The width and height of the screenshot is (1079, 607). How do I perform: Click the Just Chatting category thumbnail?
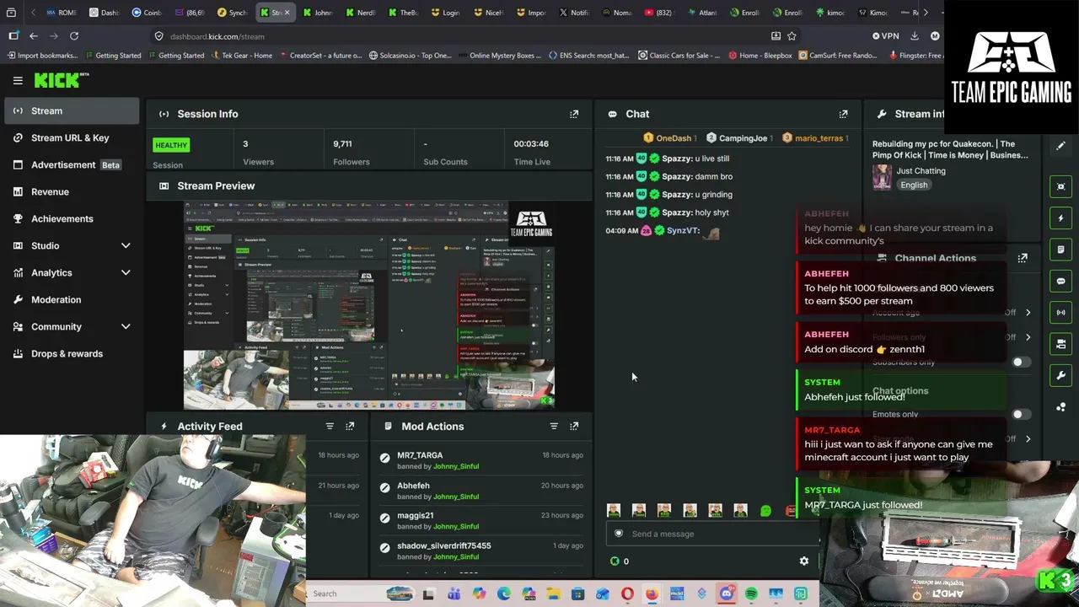click(882, 177)
